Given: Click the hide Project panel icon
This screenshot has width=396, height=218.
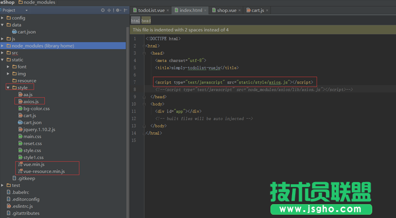Looking at the screenshot, I should (126, 10).
